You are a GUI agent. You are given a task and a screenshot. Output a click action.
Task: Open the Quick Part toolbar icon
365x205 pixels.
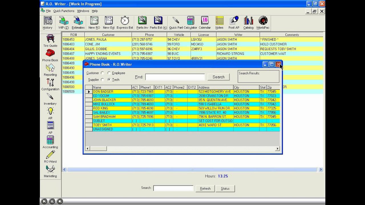tap(176, 23)
